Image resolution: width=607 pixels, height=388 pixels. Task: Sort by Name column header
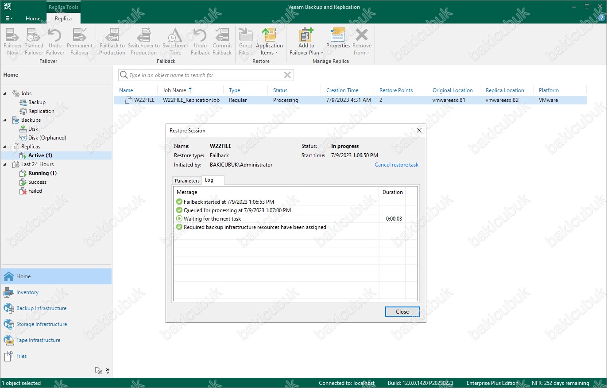[x=126, y=90]
